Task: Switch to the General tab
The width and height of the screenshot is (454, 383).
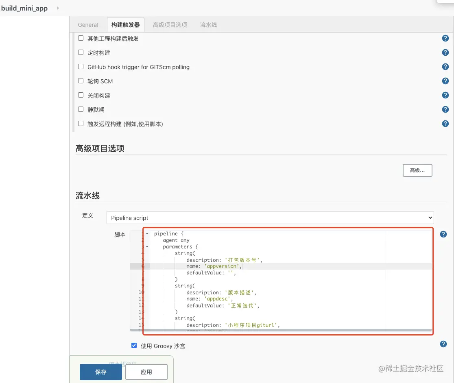Action: 88,25
